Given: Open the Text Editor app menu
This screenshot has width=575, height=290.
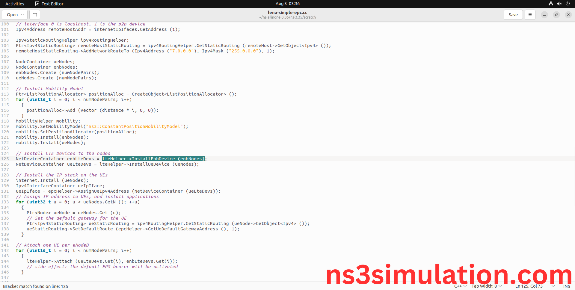Looking at the screenshot, I should pos(49,4).
